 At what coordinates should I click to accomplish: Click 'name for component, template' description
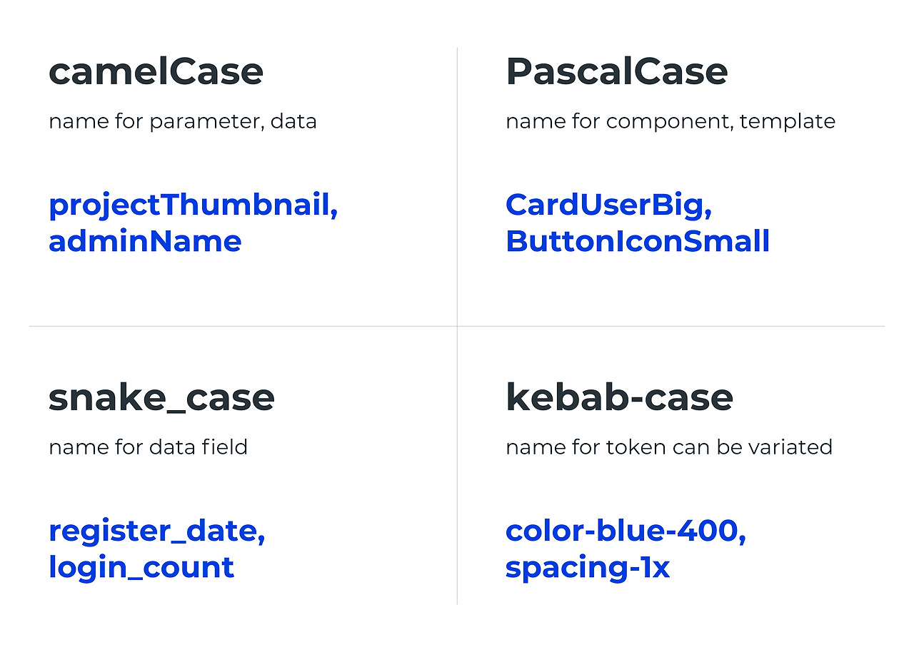point(671,122)
